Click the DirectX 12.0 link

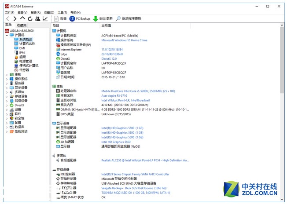pos(109,58)
